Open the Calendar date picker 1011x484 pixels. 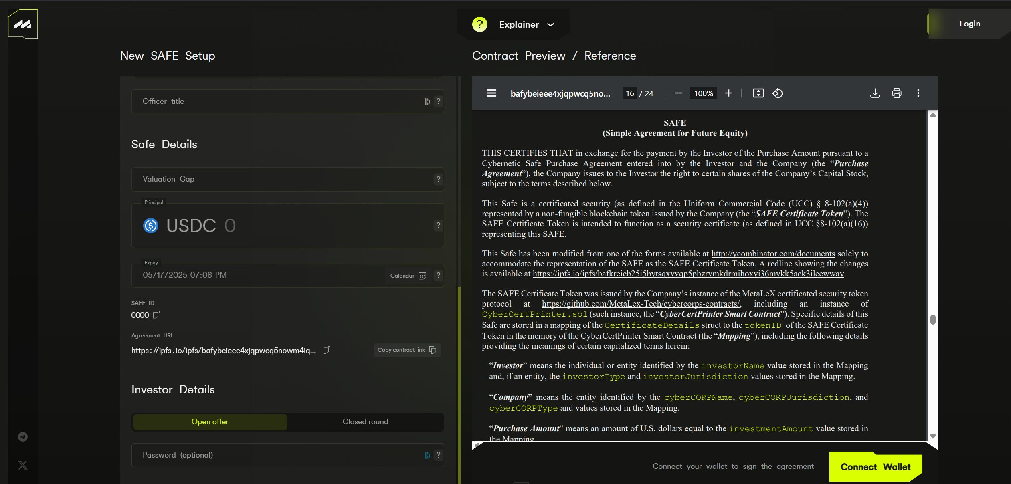(x=408, y=276)
